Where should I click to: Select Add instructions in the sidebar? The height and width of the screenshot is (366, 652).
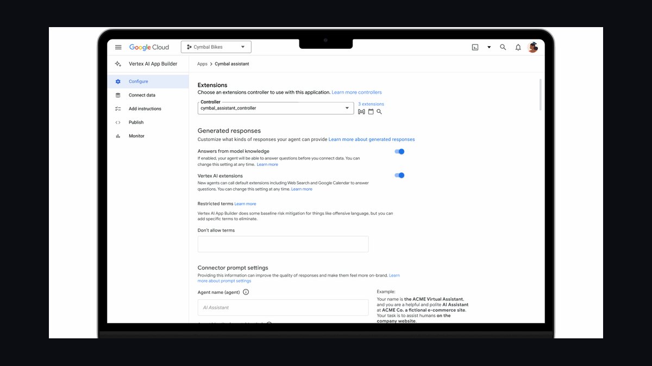[x=148, y=108]
